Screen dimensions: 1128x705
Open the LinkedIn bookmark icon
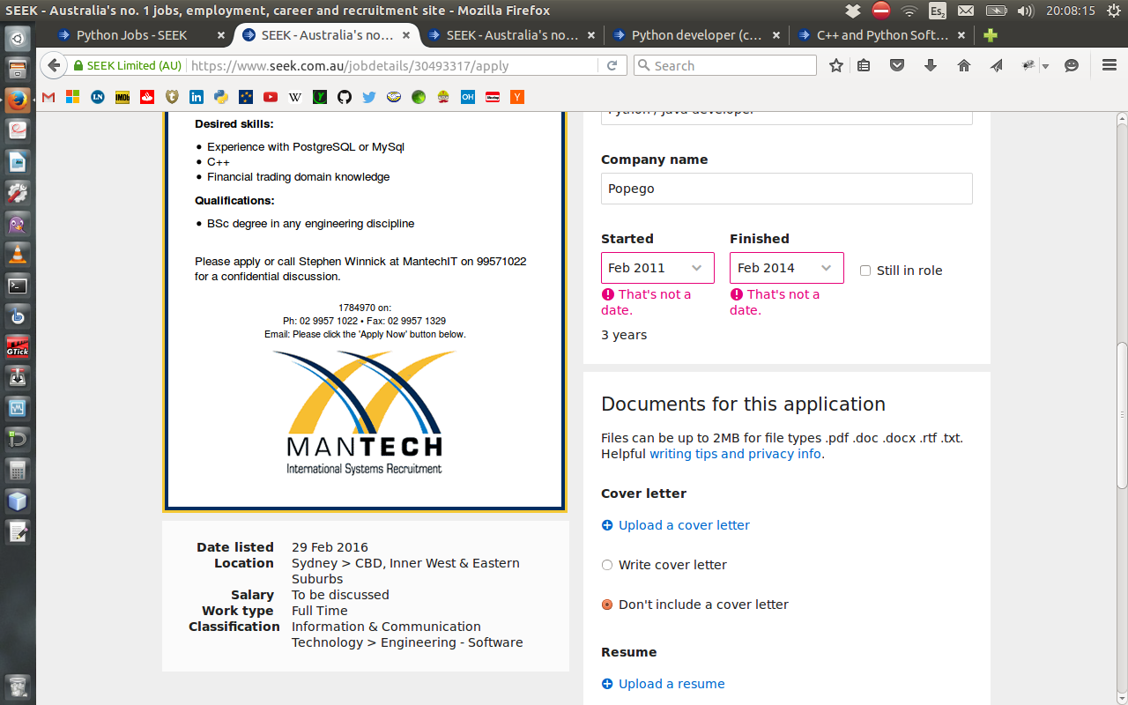tap(197, 97)
